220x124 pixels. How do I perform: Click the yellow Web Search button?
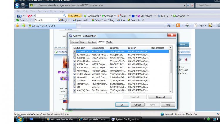pyautogui.click(x=75, y=16)
